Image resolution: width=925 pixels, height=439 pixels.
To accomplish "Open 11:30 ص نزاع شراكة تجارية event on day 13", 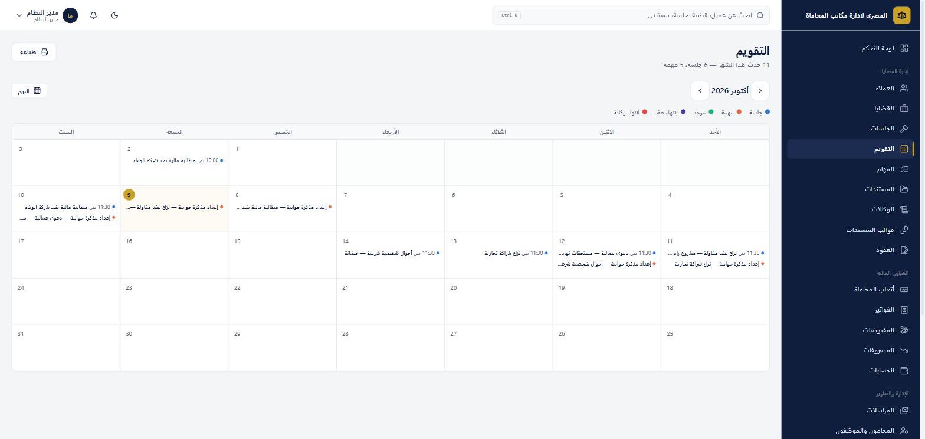I will tap(516, 253).
